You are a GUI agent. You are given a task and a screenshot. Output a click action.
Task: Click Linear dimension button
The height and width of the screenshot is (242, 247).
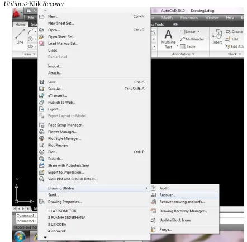click(188, 32)
